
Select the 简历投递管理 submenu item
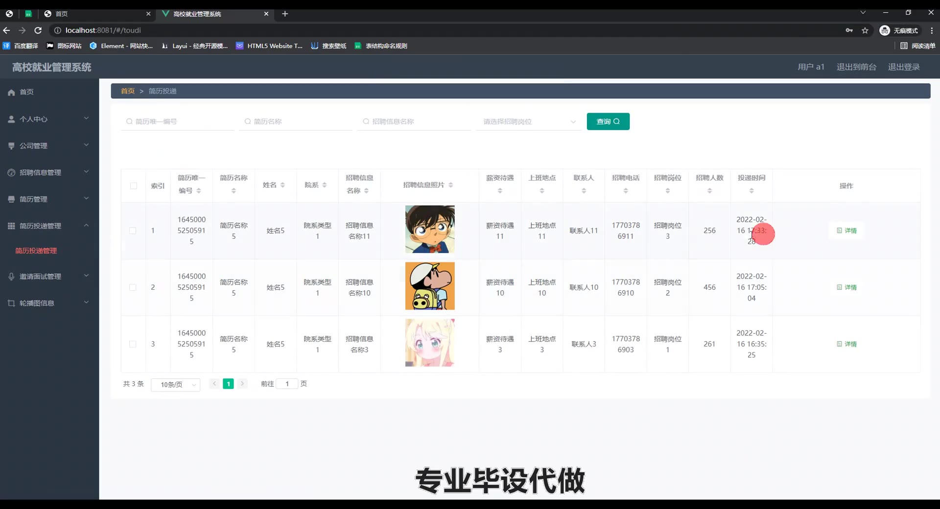point(36,251)
